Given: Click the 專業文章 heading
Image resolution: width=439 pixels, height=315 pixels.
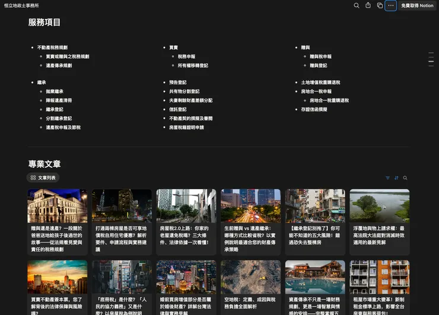Looking at the screenshot, I should pos(44,164).
